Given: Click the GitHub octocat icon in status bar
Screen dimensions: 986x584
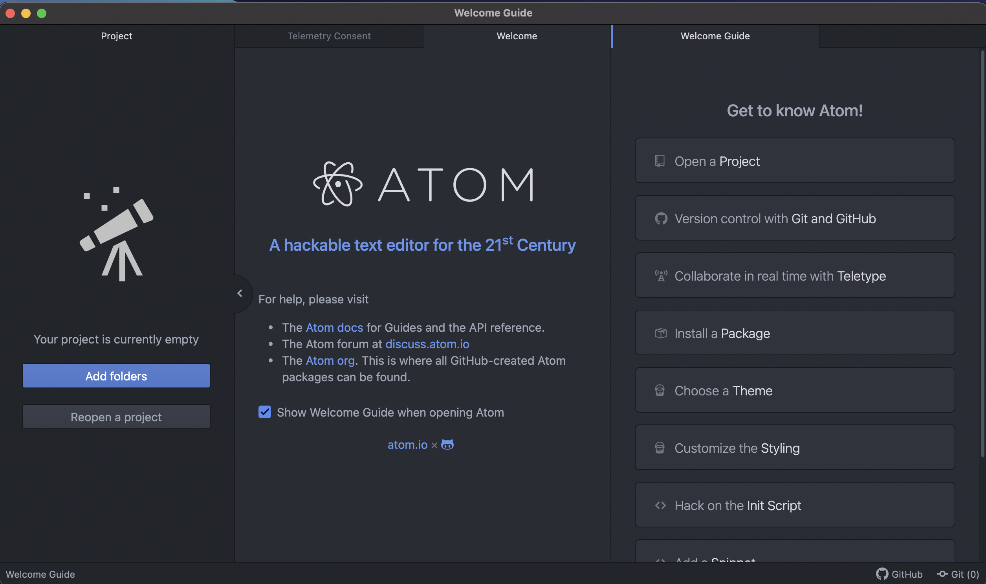Looking at the screenshot, I should pyautogui.click(x=882, y=574).
